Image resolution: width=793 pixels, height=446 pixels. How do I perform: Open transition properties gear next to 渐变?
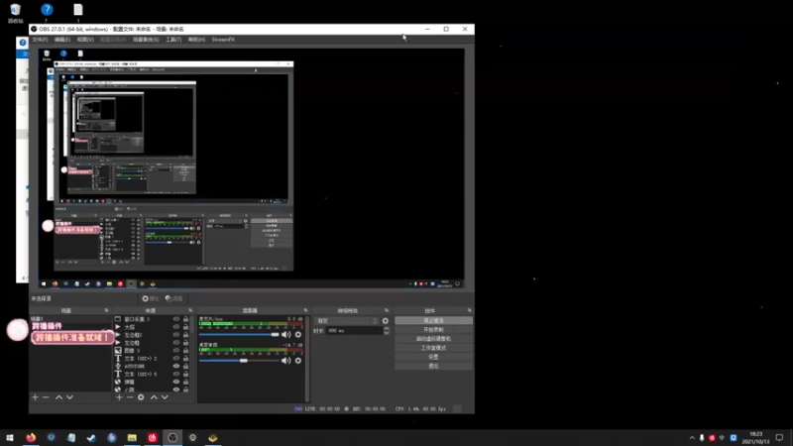(x=386, y=320)
